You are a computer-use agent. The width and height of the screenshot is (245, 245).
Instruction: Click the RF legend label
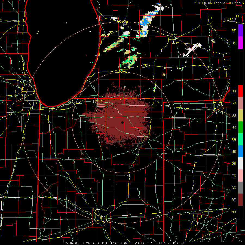tap(234, 31)
